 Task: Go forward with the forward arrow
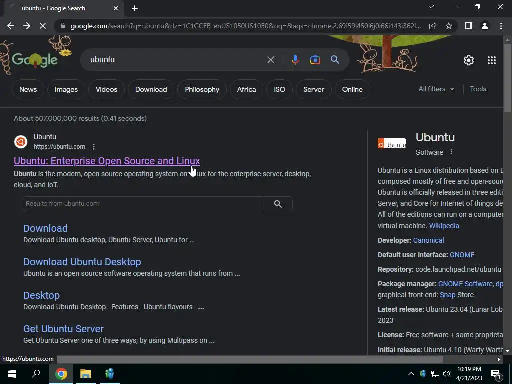point(27,26)
